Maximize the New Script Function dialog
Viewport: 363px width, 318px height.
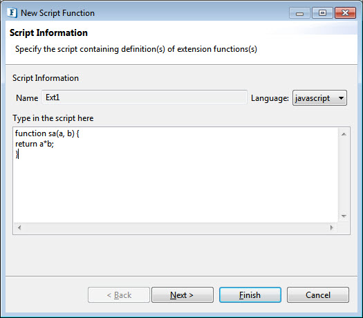(322, 13)
